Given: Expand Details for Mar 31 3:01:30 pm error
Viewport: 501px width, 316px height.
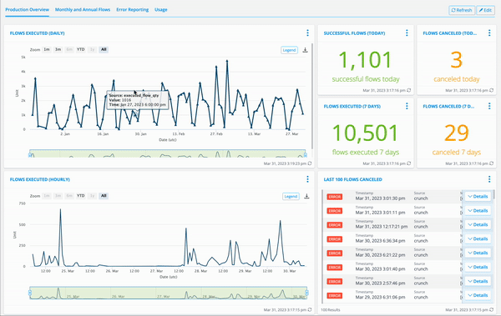Looking at the screenshot, I should (478, 196).
